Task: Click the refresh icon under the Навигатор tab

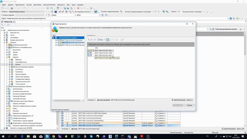Action: tap(8, 25)
